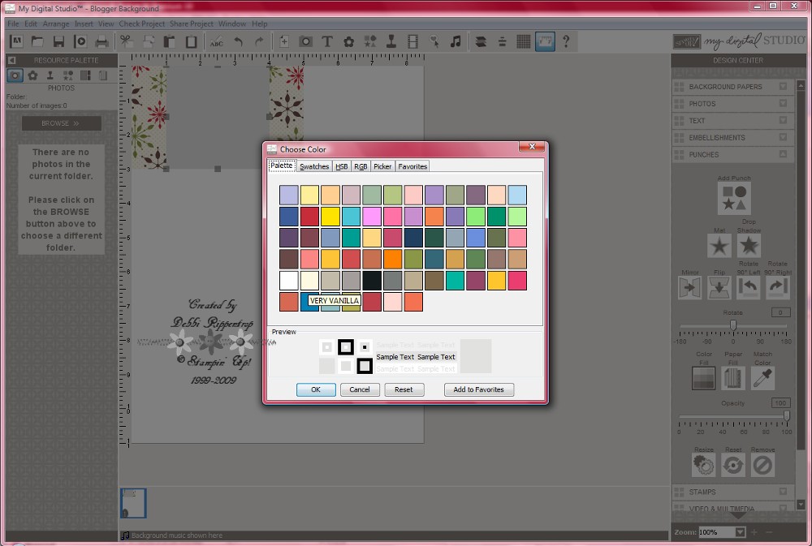Click the Mirror icon in Design Center

(x=689, y=287)
